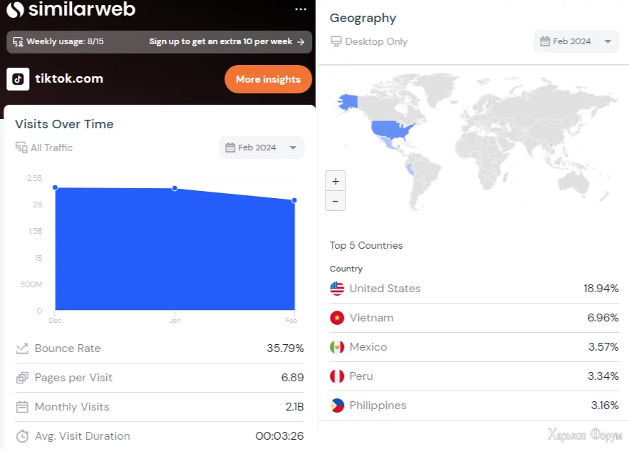Click the Pages per Visit icon
This screenshot has height=449, width=629.
[22, 378]
